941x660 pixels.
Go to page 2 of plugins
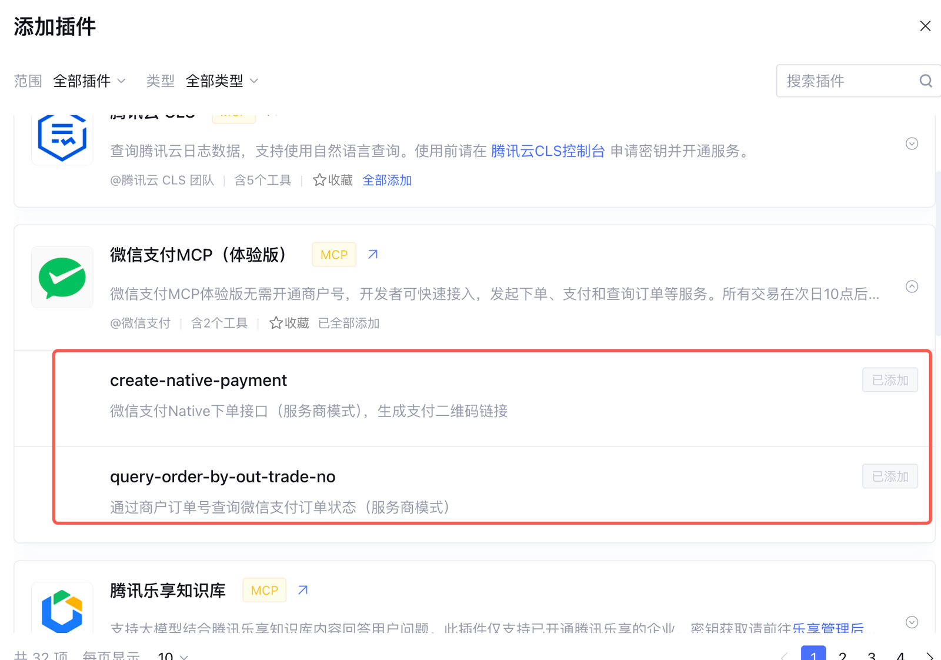[x=842, y=655]
